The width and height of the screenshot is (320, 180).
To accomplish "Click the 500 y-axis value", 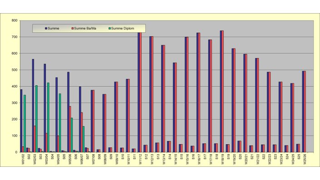I will coord(15,70).
